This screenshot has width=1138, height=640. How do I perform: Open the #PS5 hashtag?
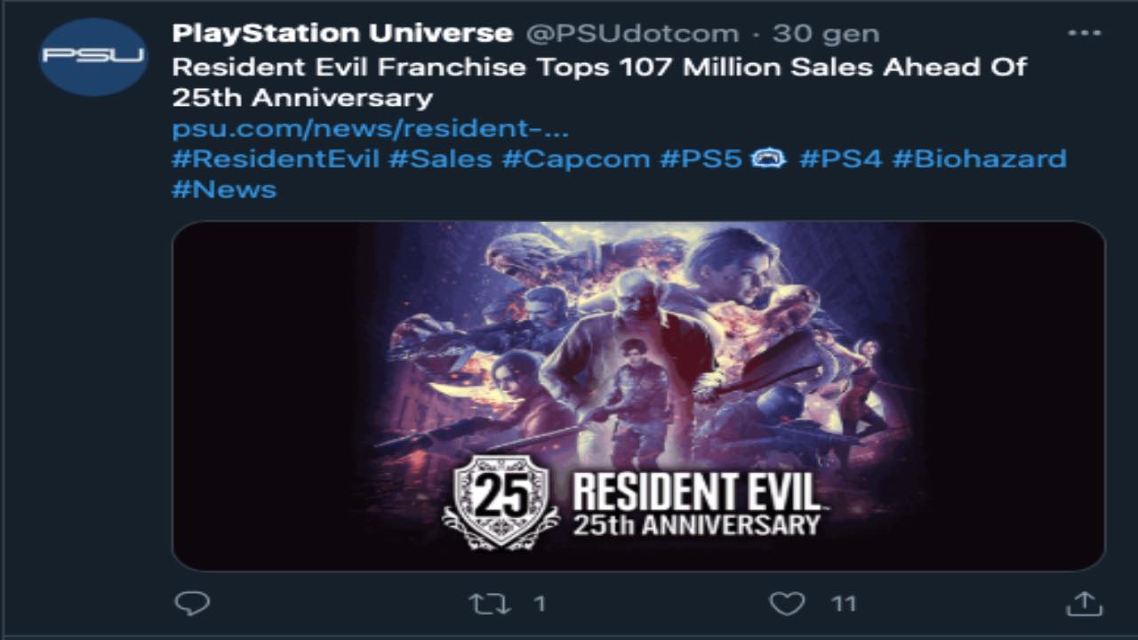(x=701, y=159)
